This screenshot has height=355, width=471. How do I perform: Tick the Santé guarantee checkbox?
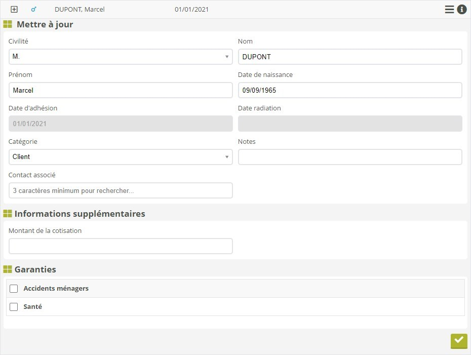[14, 307]
